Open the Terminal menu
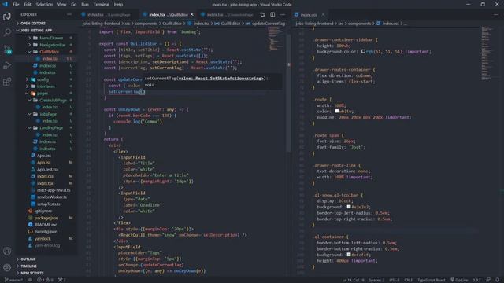The image size is (504, 283). click(x=102, y=5)
